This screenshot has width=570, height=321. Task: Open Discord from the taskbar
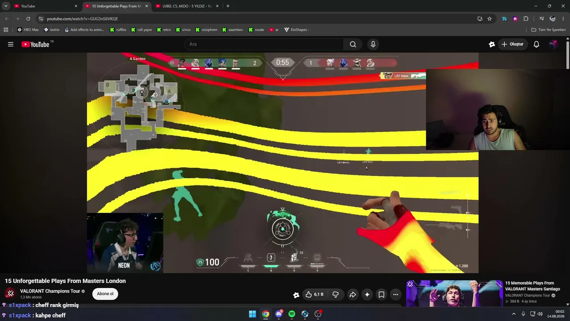tap(279, 314)
